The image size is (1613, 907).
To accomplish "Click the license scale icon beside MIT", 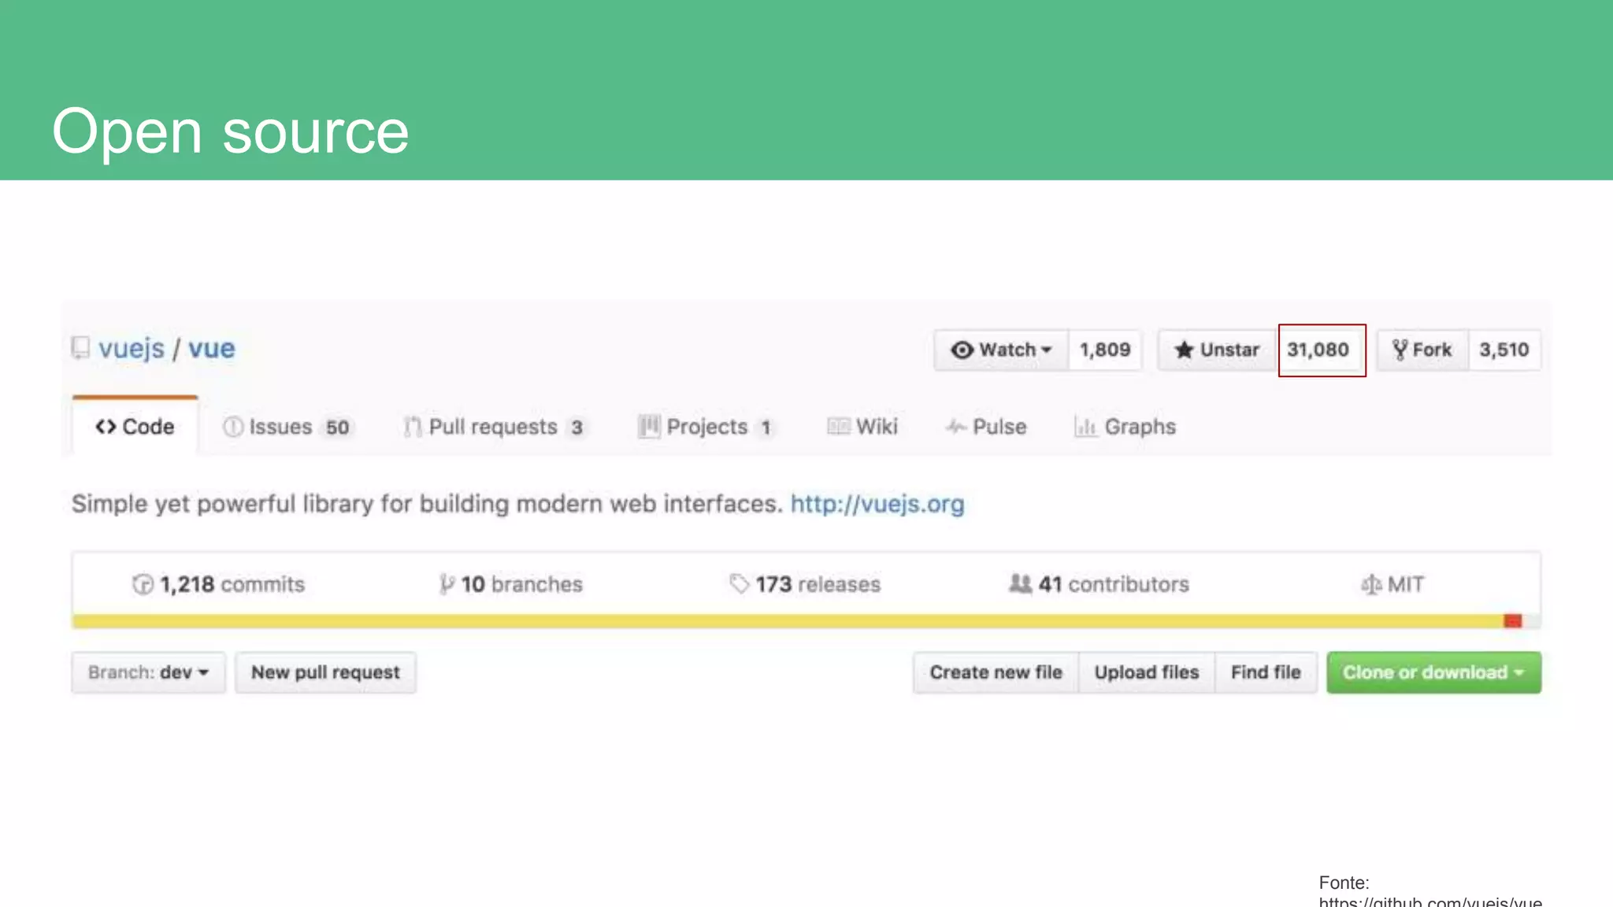I will click(1371, 584).
